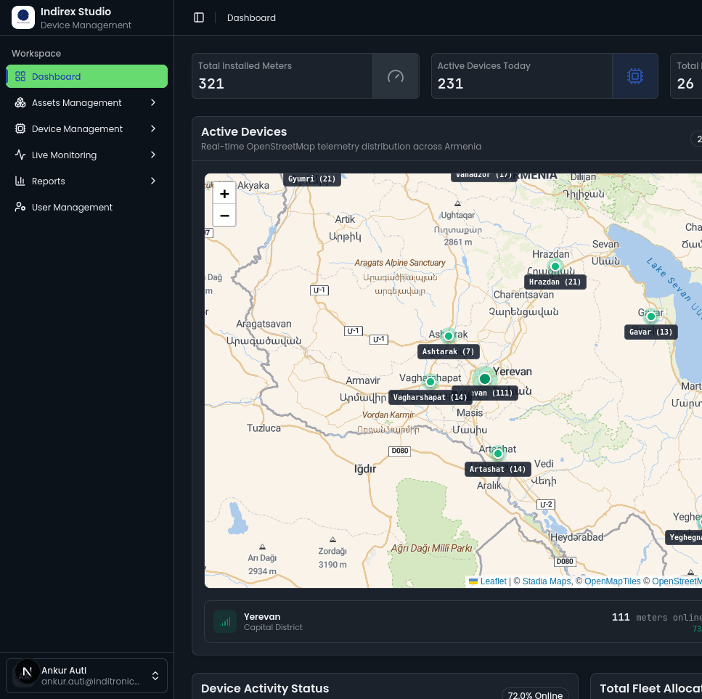
Task: Click the Device Activity Status heading
Action: 265,688
